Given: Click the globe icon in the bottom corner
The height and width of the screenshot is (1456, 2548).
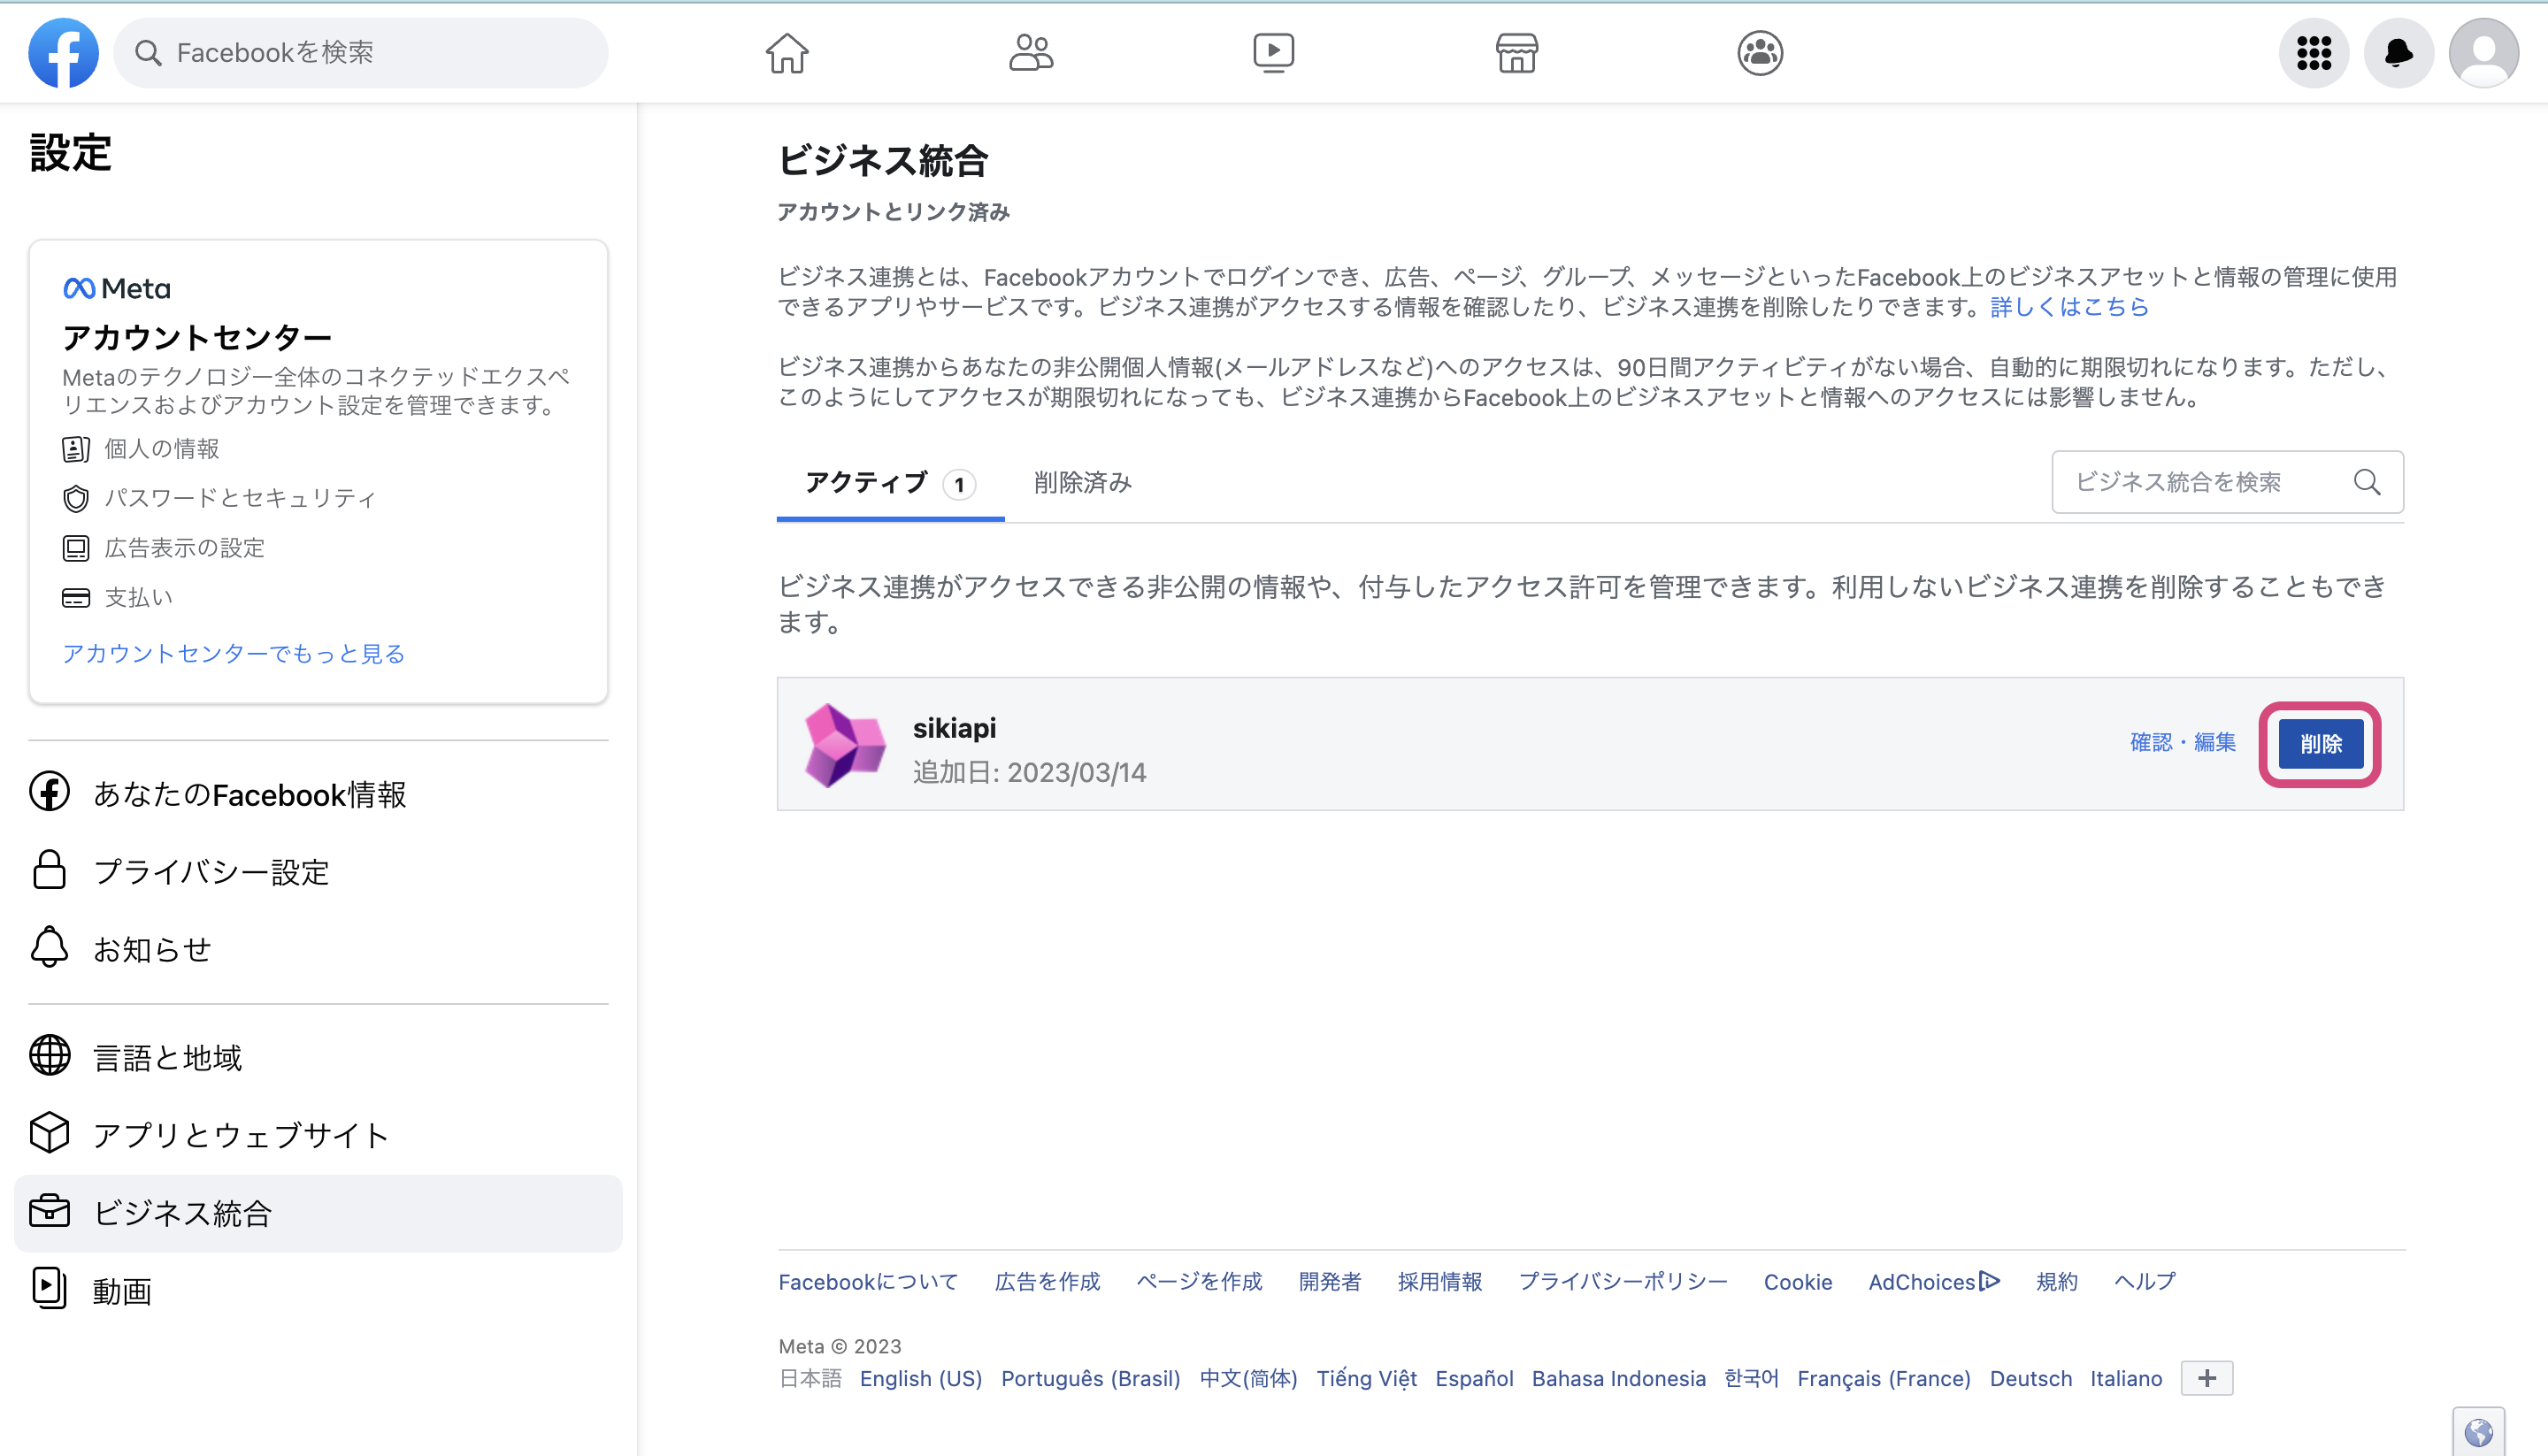Looking at the screenshot, I should click(2478, 1431).
